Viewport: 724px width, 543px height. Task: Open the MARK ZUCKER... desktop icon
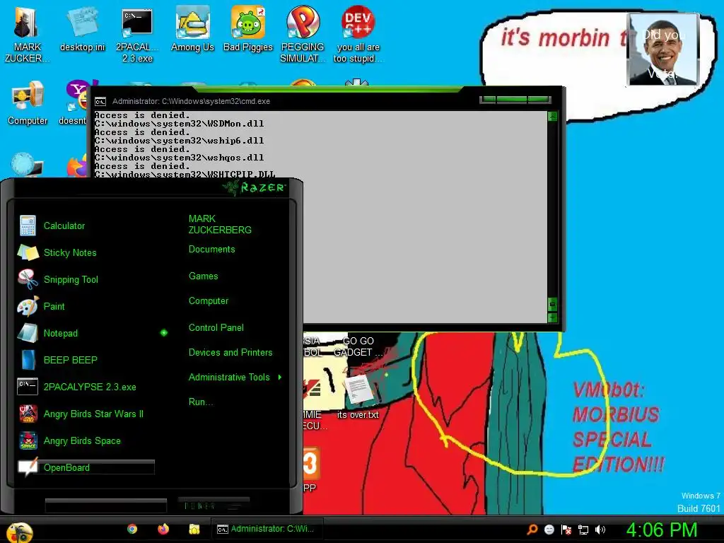pos(26,34)
